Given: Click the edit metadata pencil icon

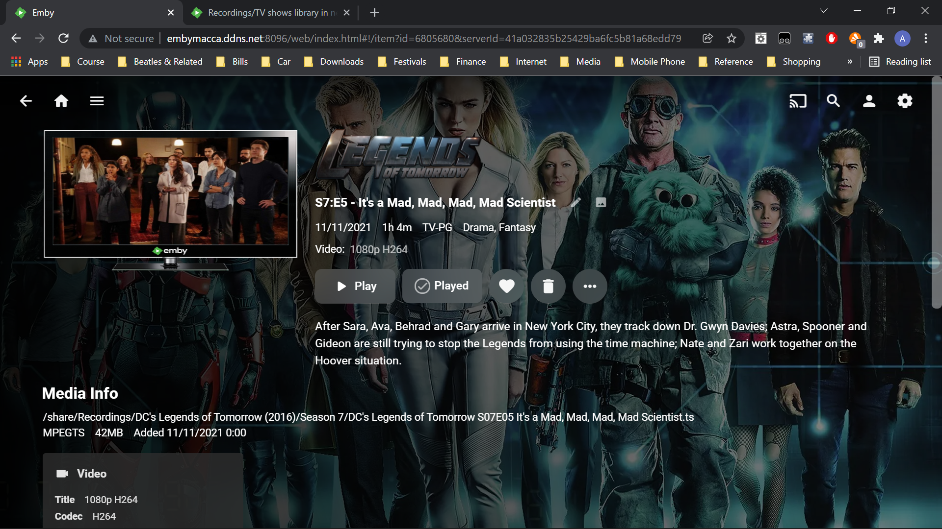Looking at the screenshot, I should [576, 202].
